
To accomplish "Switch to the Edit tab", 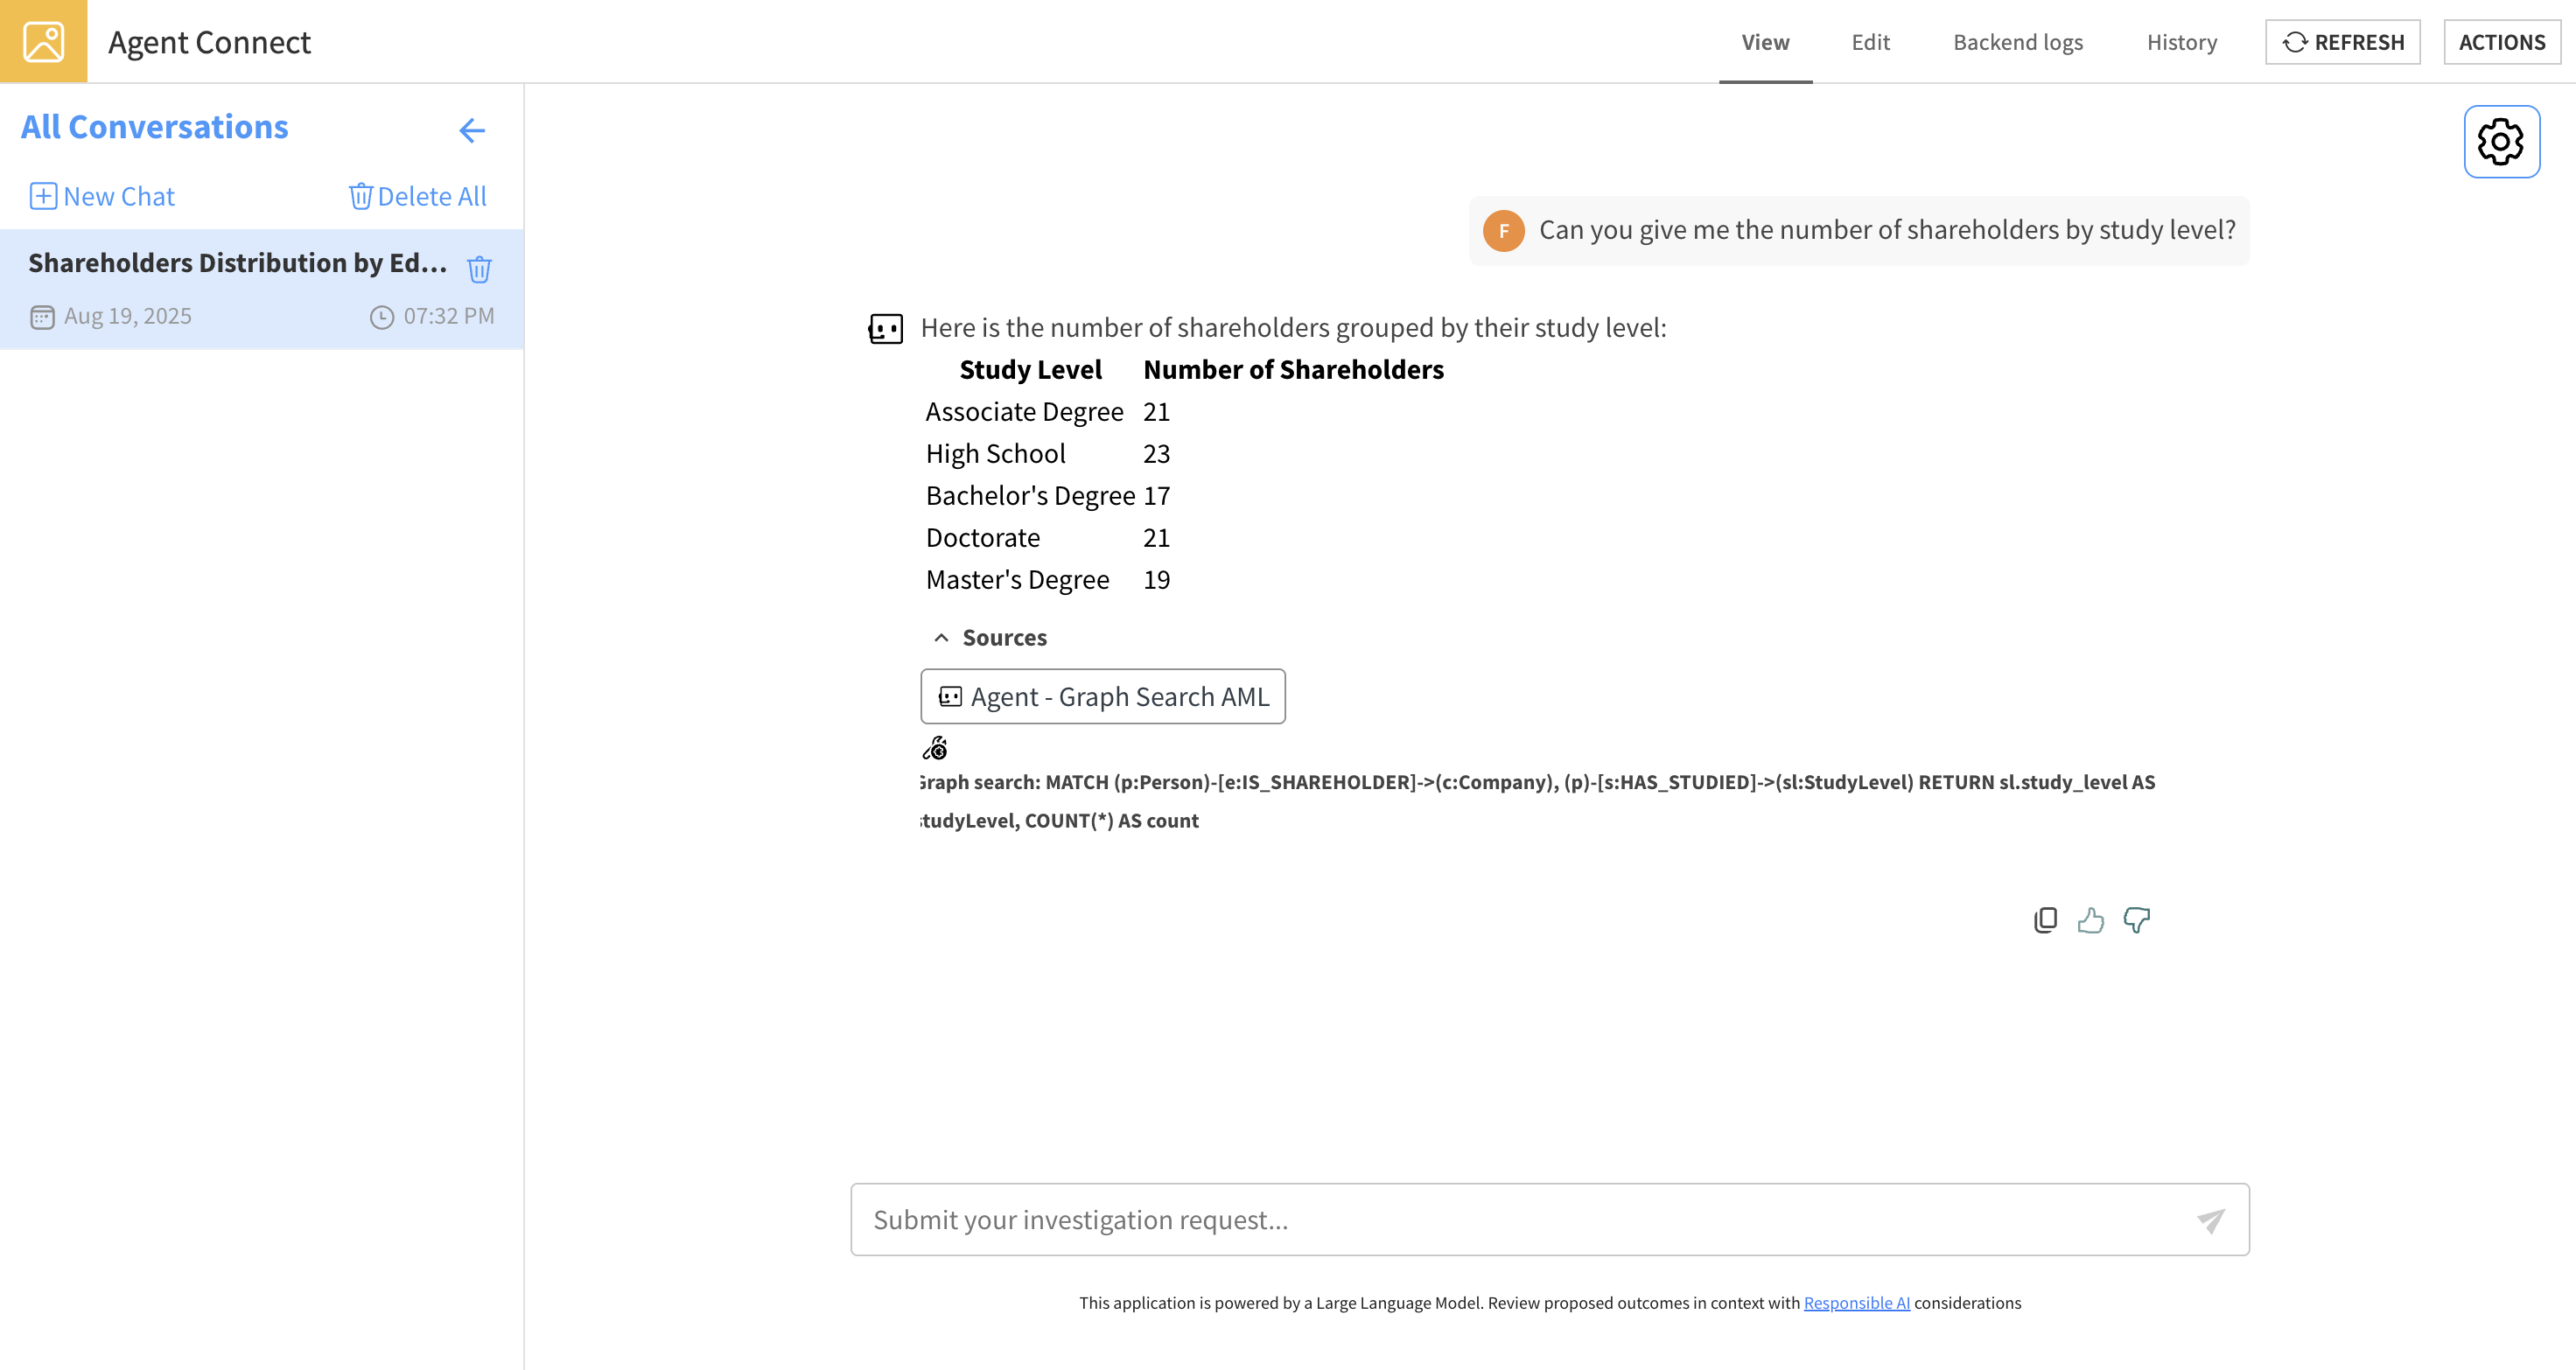I will 1870,42.
